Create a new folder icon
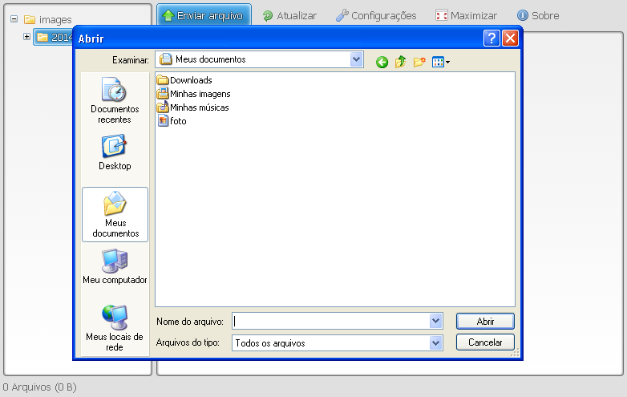The width and height of the screenshot is (627, 397). (419, 62)
